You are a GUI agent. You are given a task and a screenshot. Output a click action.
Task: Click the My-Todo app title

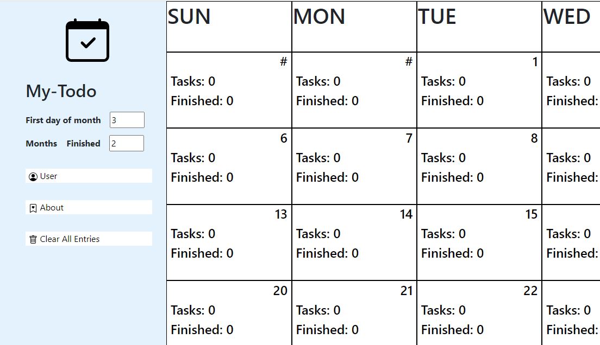click(x=61, y=91)
